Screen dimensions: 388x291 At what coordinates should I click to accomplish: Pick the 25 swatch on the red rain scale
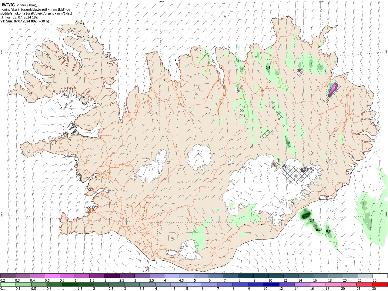tap(365, 284)
